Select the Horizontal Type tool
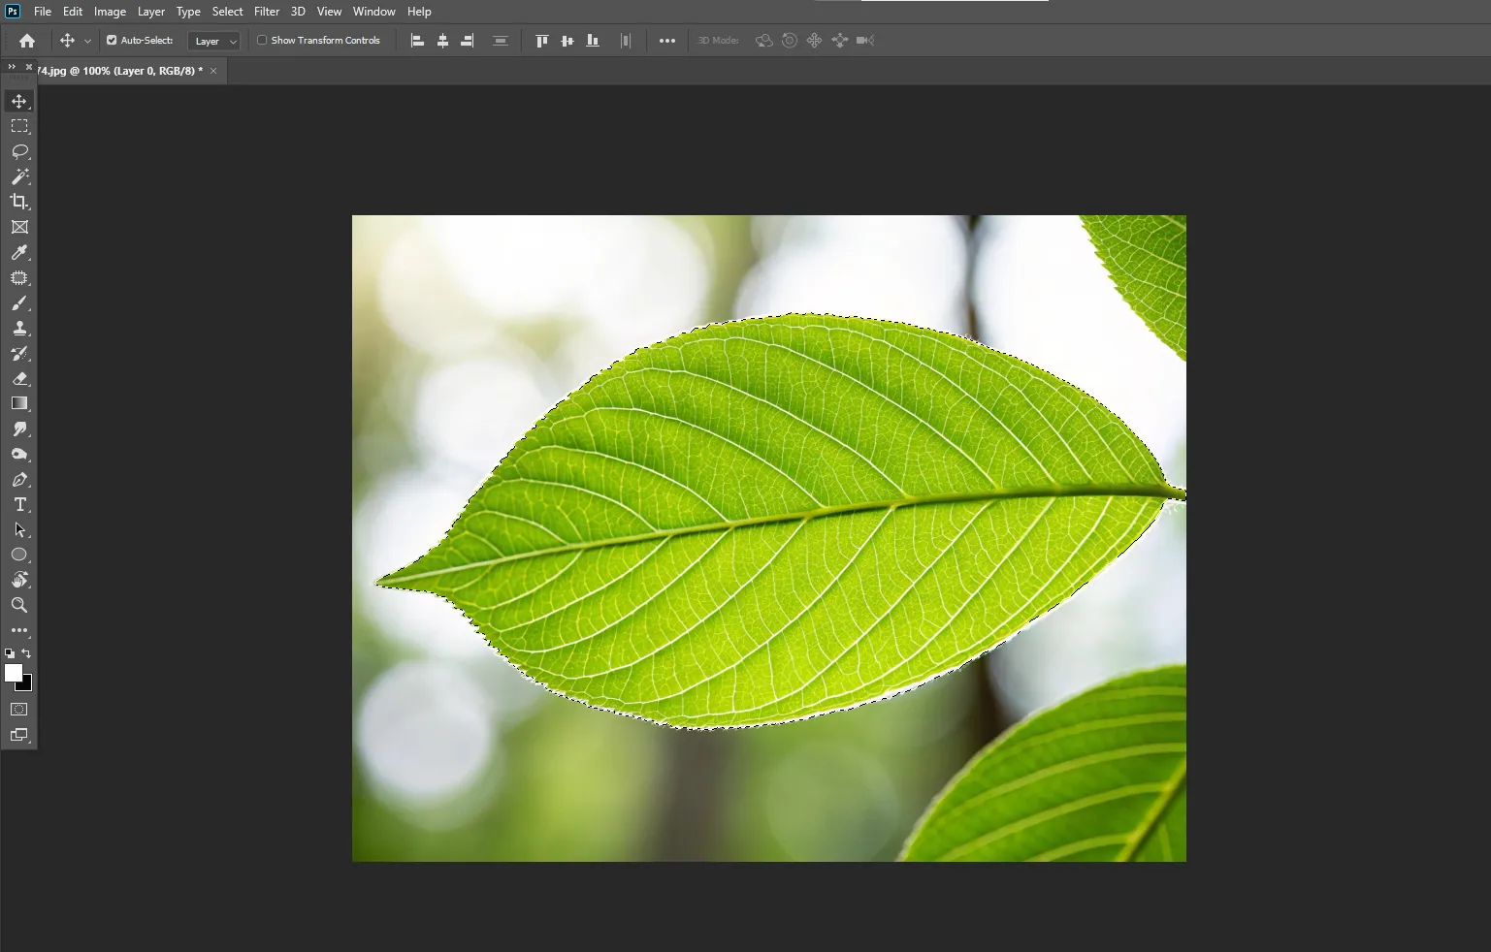The width and height of the screenshot is (1491, 952). click(x=19, y=505)
